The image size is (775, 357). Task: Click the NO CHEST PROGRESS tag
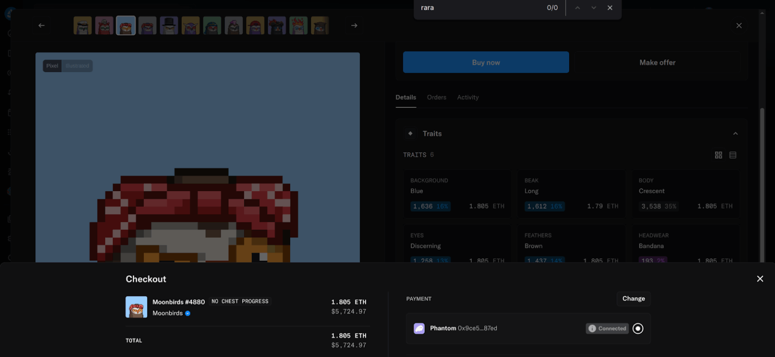240,302
